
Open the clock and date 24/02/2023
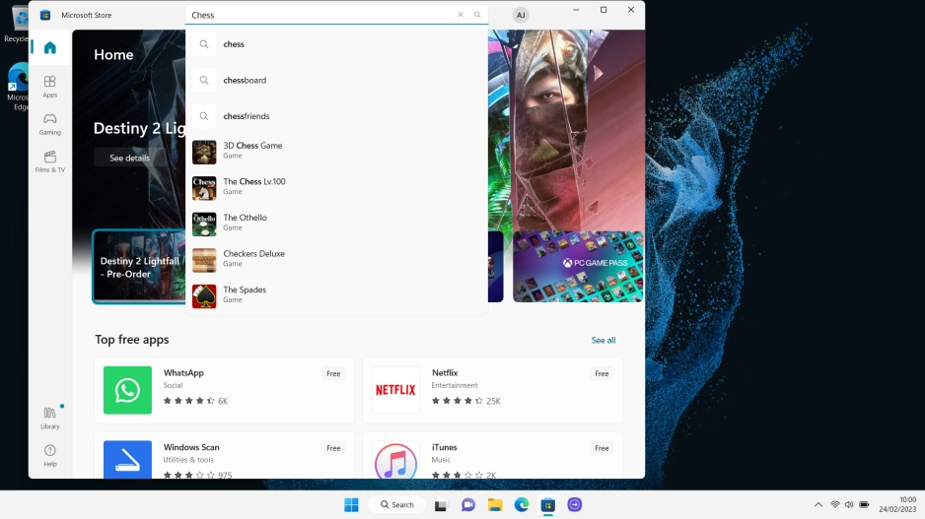click(x=897, y=504)
